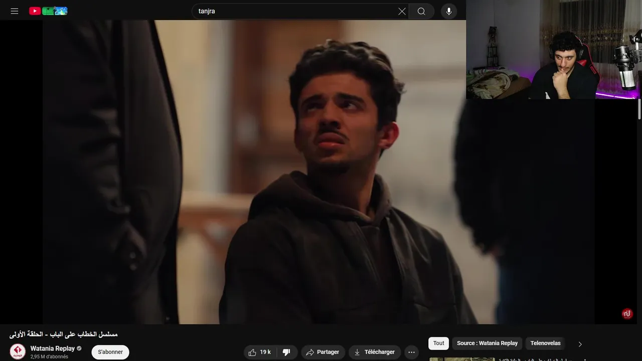642x361 pixels.
Task: Select the Telenovelas chip
Action: 545,343
